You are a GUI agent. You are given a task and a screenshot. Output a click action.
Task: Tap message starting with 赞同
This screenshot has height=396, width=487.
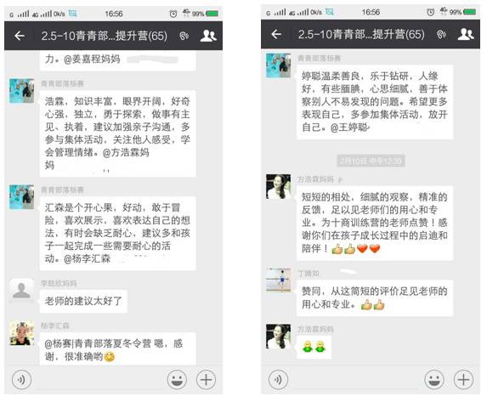(375, 298)
